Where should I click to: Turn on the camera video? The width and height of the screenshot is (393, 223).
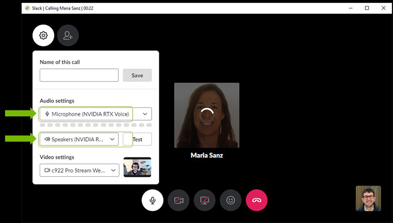pyautogui.click(x=178, y=200)
